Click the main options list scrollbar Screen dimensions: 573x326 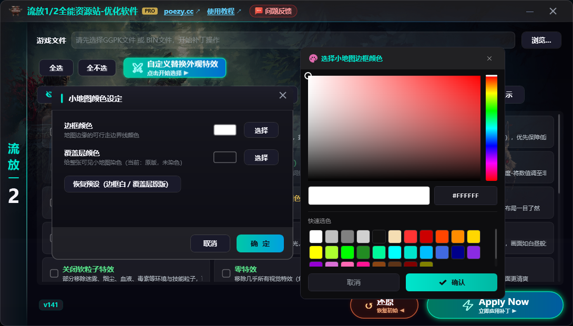coord(559,154)
